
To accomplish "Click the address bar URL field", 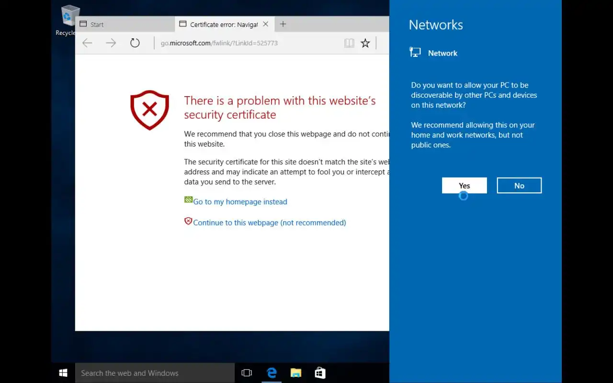I will [x=247, y=43].
